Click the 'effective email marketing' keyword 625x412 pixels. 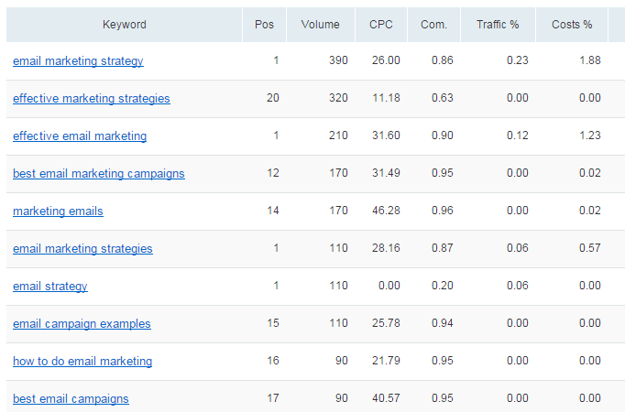tap(80, 136)
